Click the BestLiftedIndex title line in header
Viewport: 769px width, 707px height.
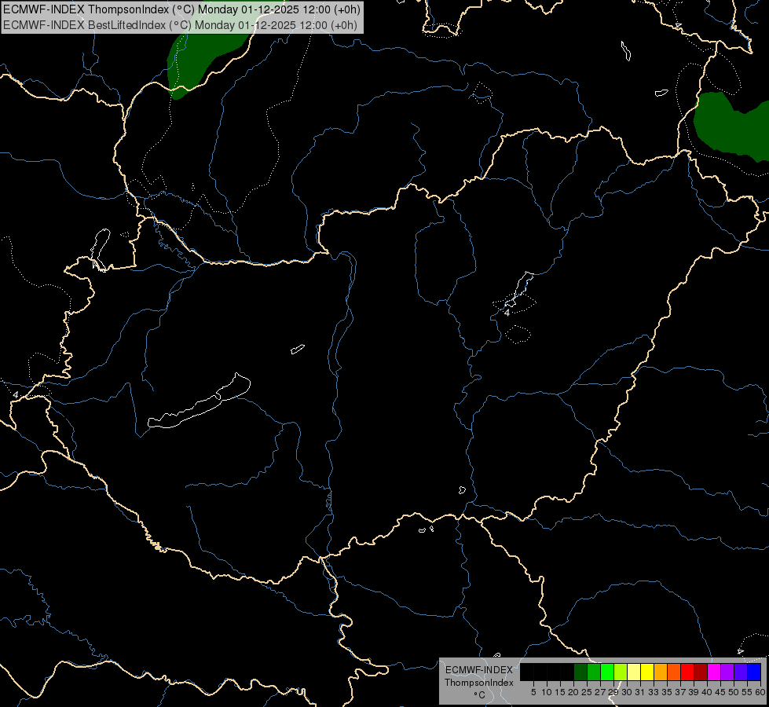point(180,25)
